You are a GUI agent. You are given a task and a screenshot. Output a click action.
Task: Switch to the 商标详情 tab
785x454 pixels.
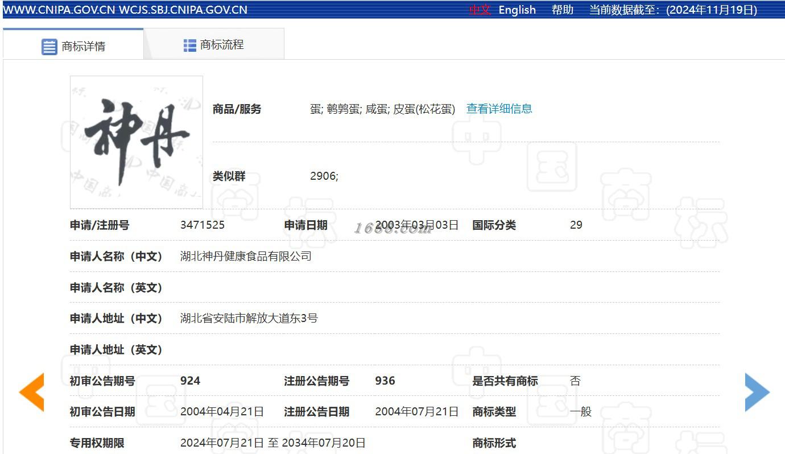point(73,44)
